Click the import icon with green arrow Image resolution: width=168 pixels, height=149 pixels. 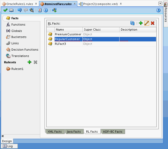tap(54, 10)
